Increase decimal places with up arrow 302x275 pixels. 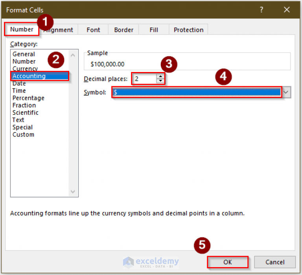tap(160, 76)
